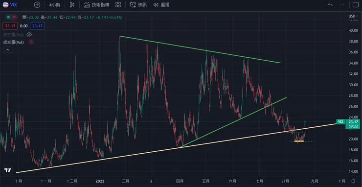Select the rising green trend line
Viewport: 362px width, 187px height.
pos(234,122)
